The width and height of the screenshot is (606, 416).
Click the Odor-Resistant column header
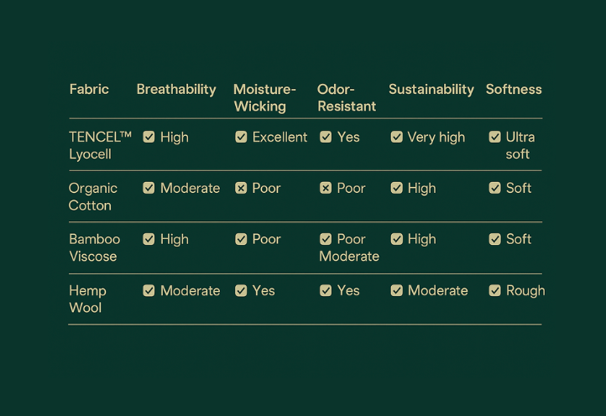coord(347,98)
